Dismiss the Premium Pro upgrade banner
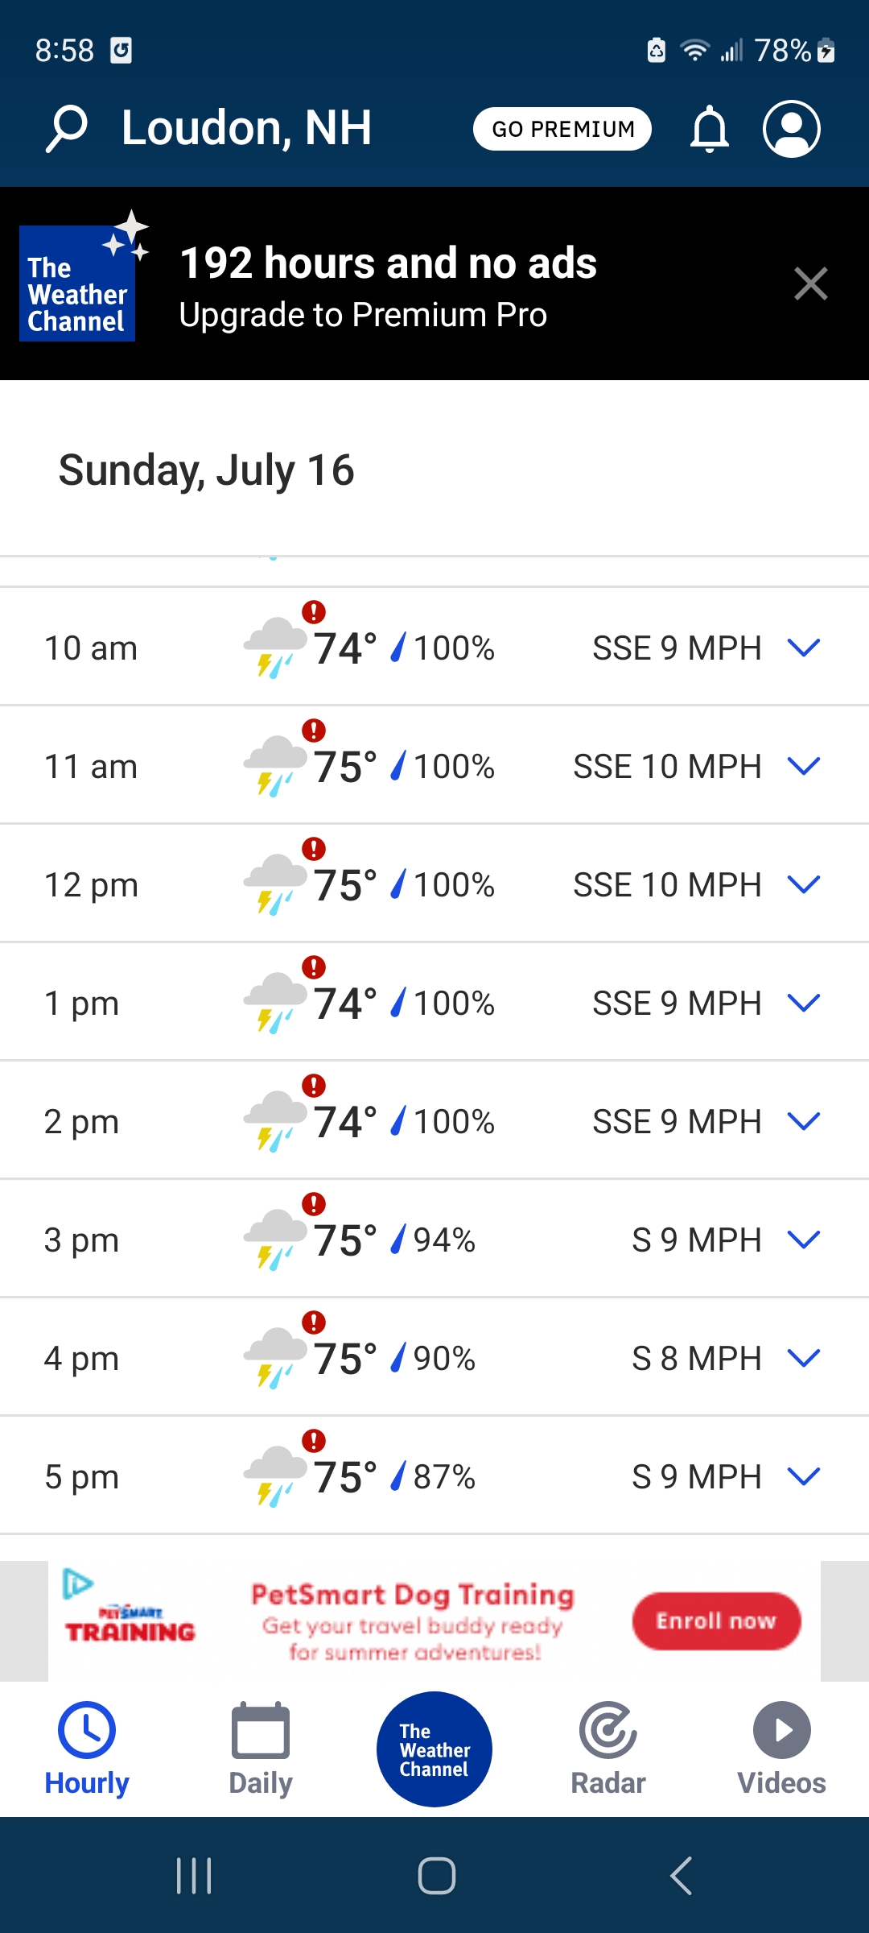This screenshot has width=869, height=1933. click(x=810, y=284)
